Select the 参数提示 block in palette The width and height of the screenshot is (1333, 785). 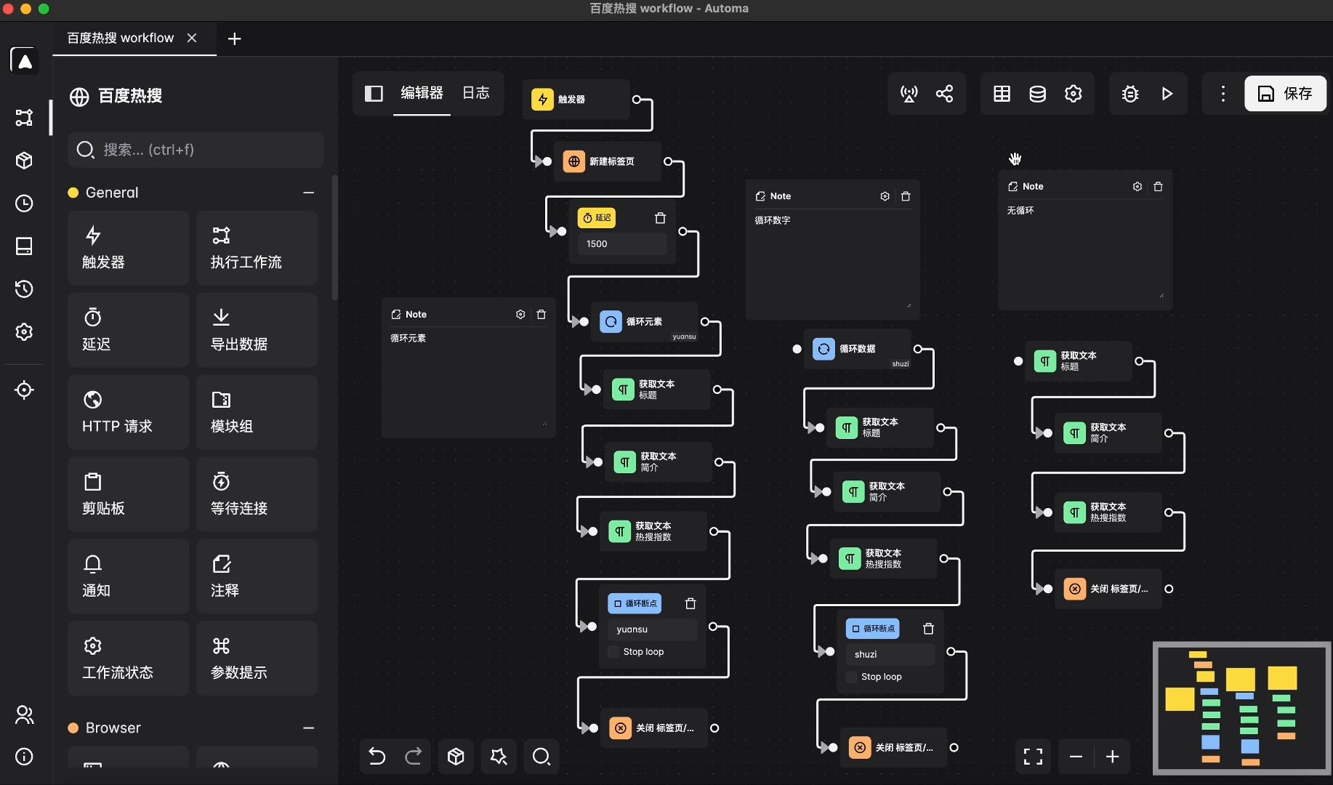[x=257, y=659]
